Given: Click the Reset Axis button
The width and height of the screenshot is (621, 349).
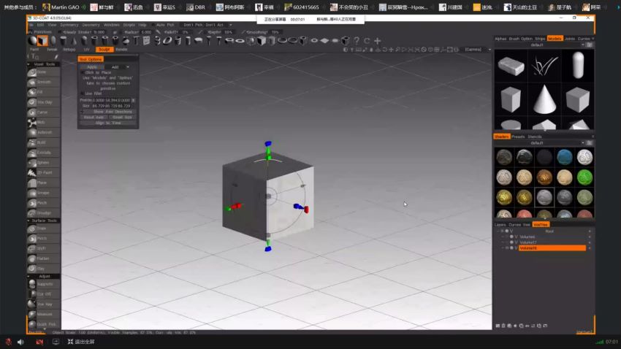Looking at the screenshot, I should click(x=94, y=117).
